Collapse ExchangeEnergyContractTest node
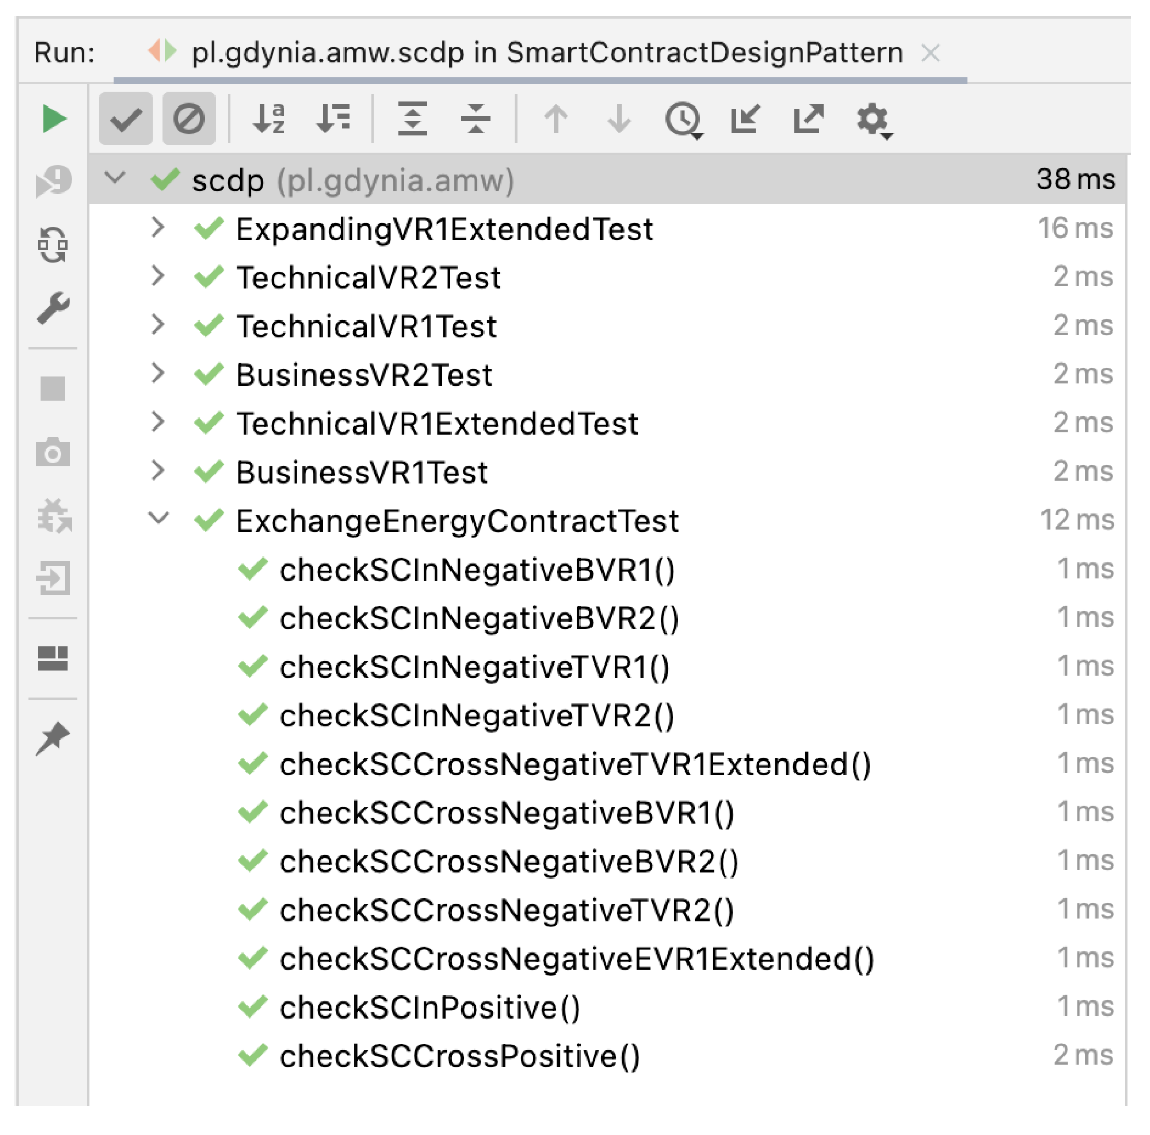The height and width of the screenshot is (1135, 1150). (158, 519)
